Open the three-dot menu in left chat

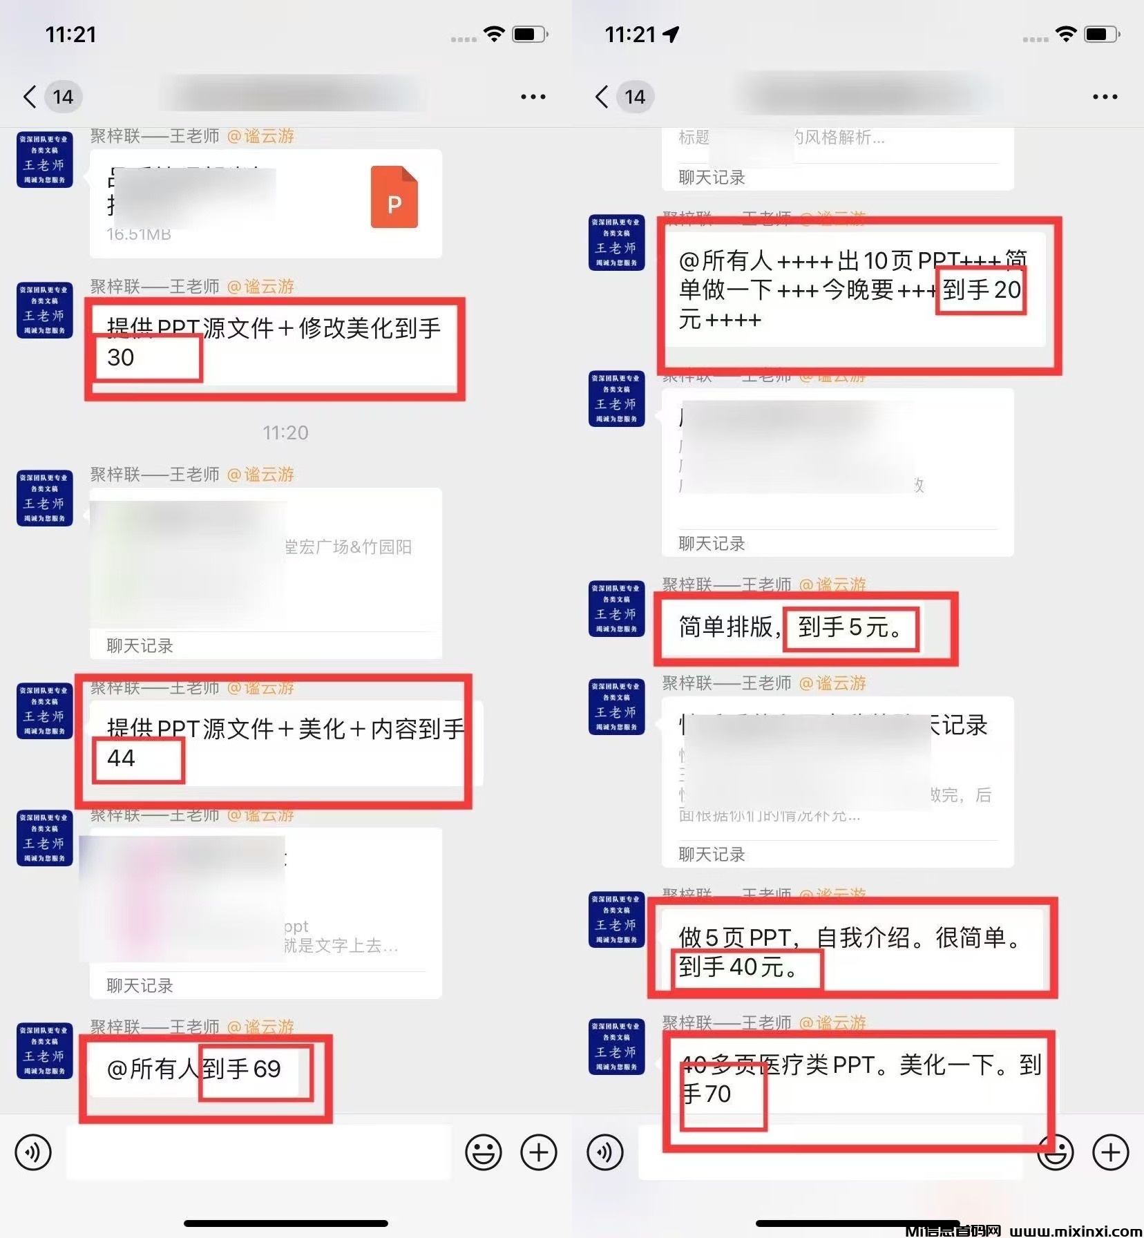coord(533,97)
